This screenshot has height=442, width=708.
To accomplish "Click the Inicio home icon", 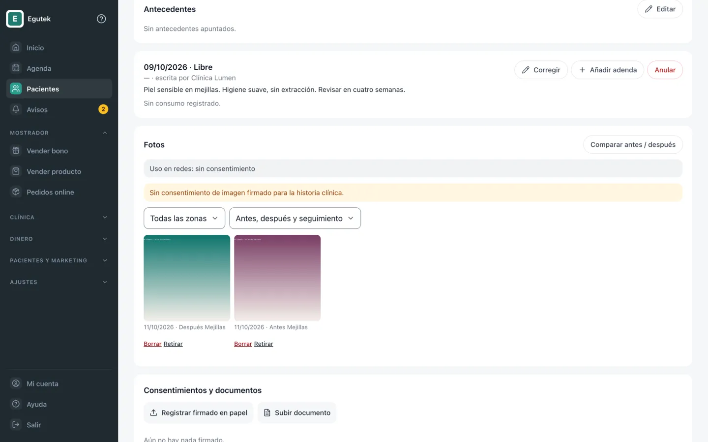I will [16, 47].
